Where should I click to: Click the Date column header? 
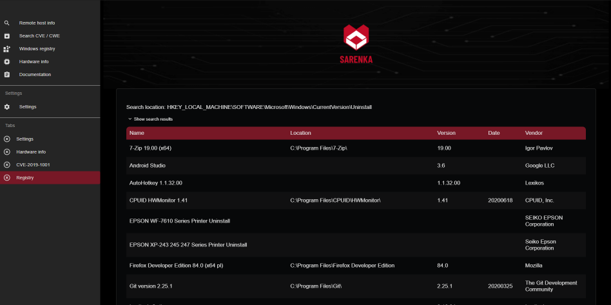[x=494, y=133]
